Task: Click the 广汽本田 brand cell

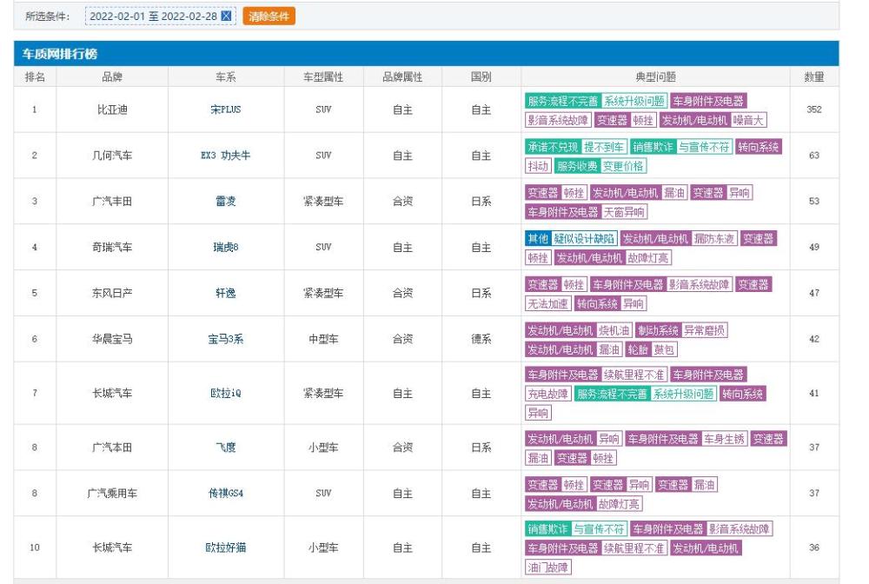Action: (x=112, y=448)
